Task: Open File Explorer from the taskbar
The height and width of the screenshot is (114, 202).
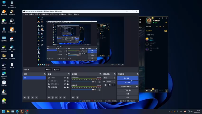Action: (x=8, y=111)
